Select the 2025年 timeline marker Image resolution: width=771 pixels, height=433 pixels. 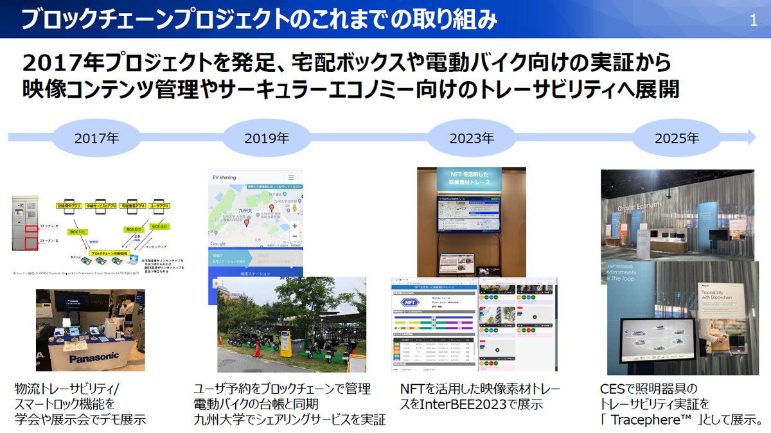(677, 137)
